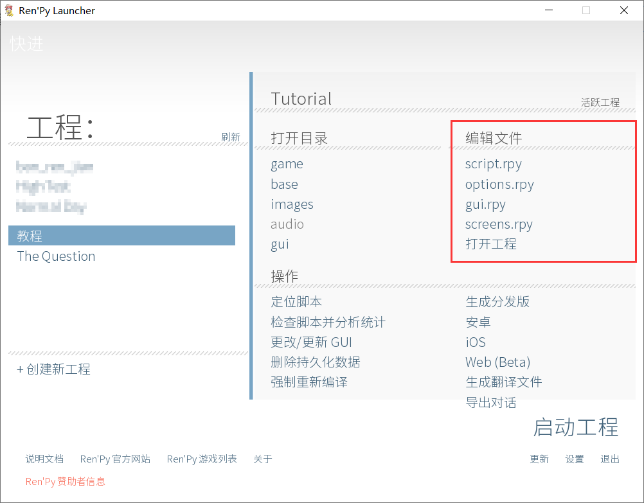Viewport: 644px width, 503px height.
Task: Edit the screens.rpy file
Action: point(499,224)
